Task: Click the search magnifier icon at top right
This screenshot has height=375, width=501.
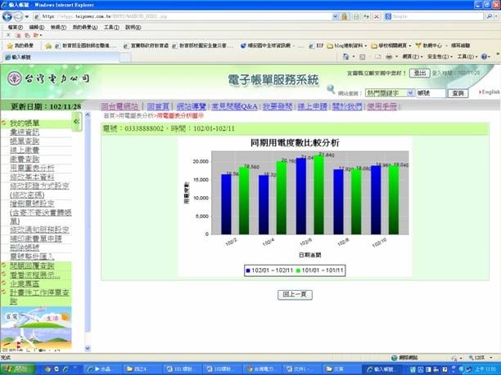Action: point(489,16)
